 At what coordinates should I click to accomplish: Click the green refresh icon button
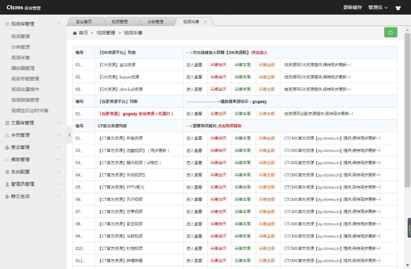point(390,32)
